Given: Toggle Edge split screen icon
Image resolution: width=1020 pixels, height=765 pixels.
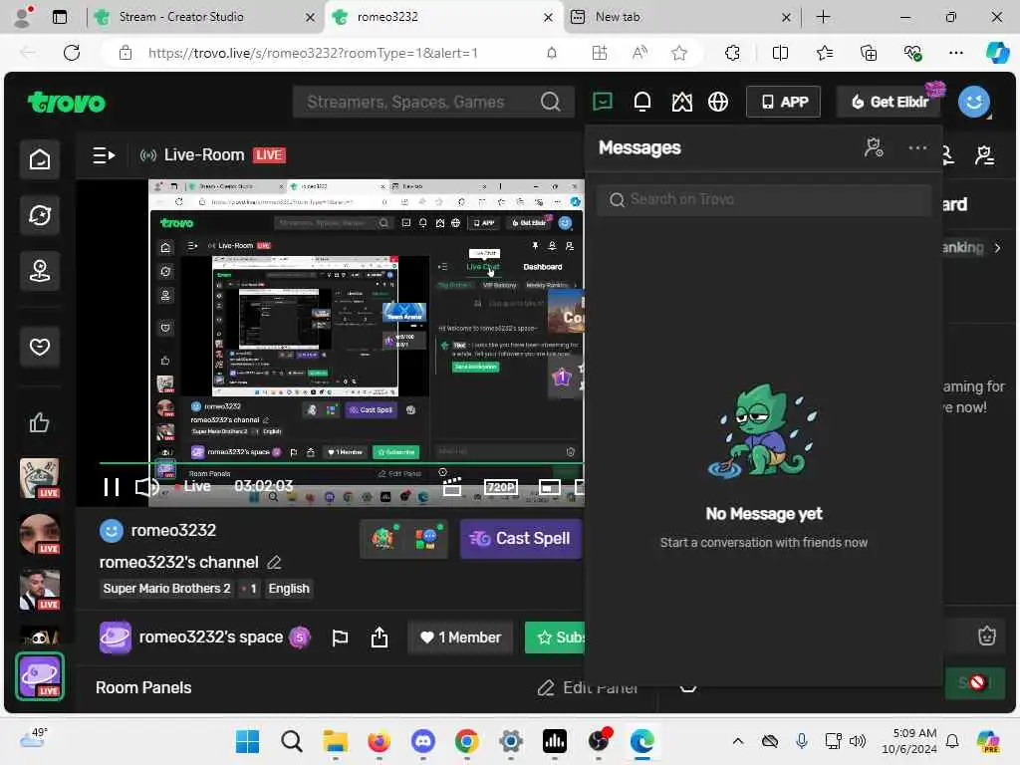Looking at the screenshot, I should pyautogui.click(x=780, y=53).
